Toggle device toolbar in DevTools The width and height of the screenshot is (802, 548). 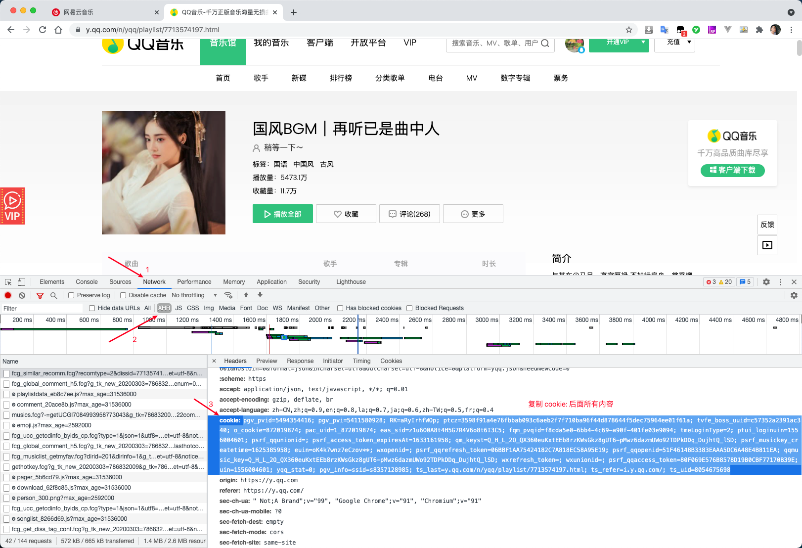(20, 281)
